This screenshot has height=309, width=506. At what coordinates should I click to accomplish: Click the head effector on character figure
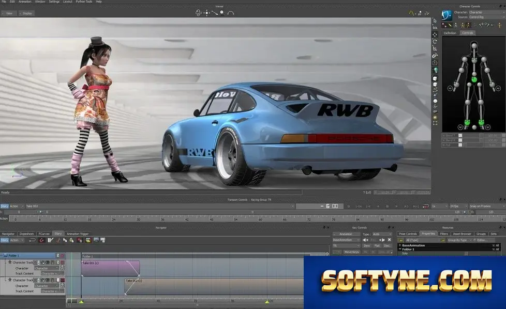(x=474, y=46)
